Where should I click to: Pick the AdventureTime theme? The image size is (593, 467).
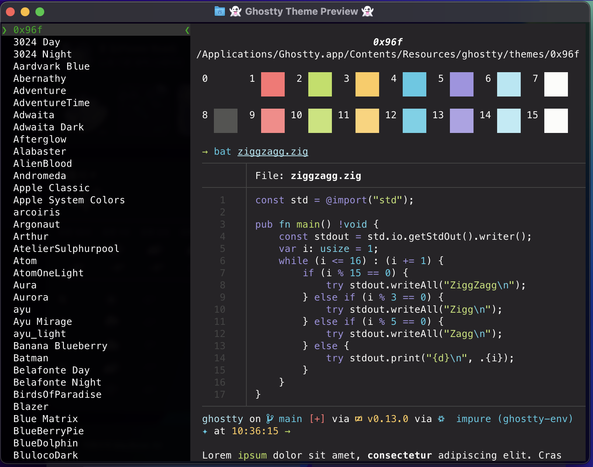point(51,103)
